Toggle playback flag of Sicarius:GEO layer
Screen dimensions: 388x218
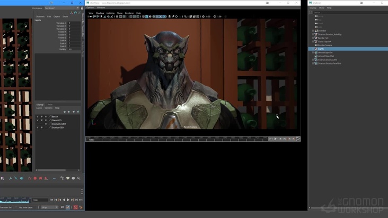pos(42,128)
